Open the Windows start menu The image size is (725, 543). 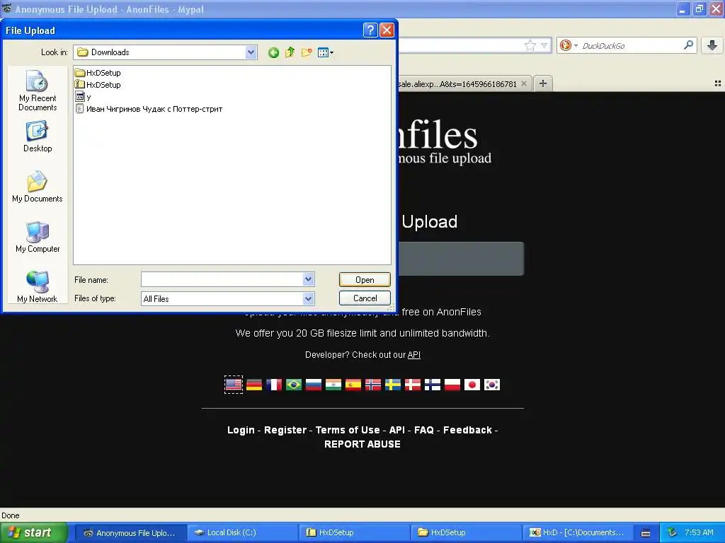[x=34, y=532]
